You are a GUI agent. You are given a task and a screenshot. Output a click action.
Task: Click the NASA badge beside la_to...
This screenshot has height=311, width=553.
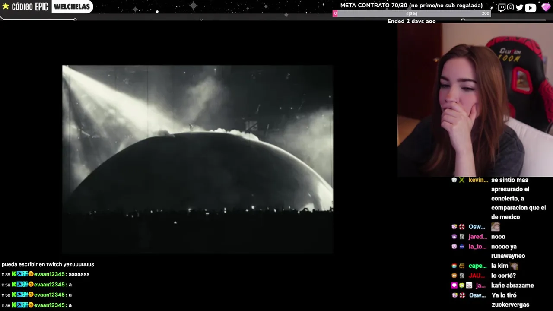pos(462,247)
